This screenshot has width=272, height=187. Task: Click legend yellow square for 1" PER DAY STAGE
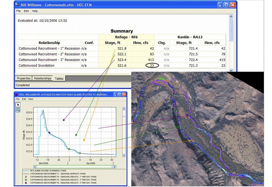pos(26,177)
